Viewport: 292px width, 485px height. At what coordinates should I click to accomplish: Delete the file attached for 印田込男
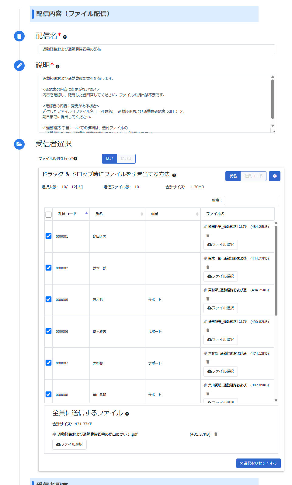coord(208,235)
